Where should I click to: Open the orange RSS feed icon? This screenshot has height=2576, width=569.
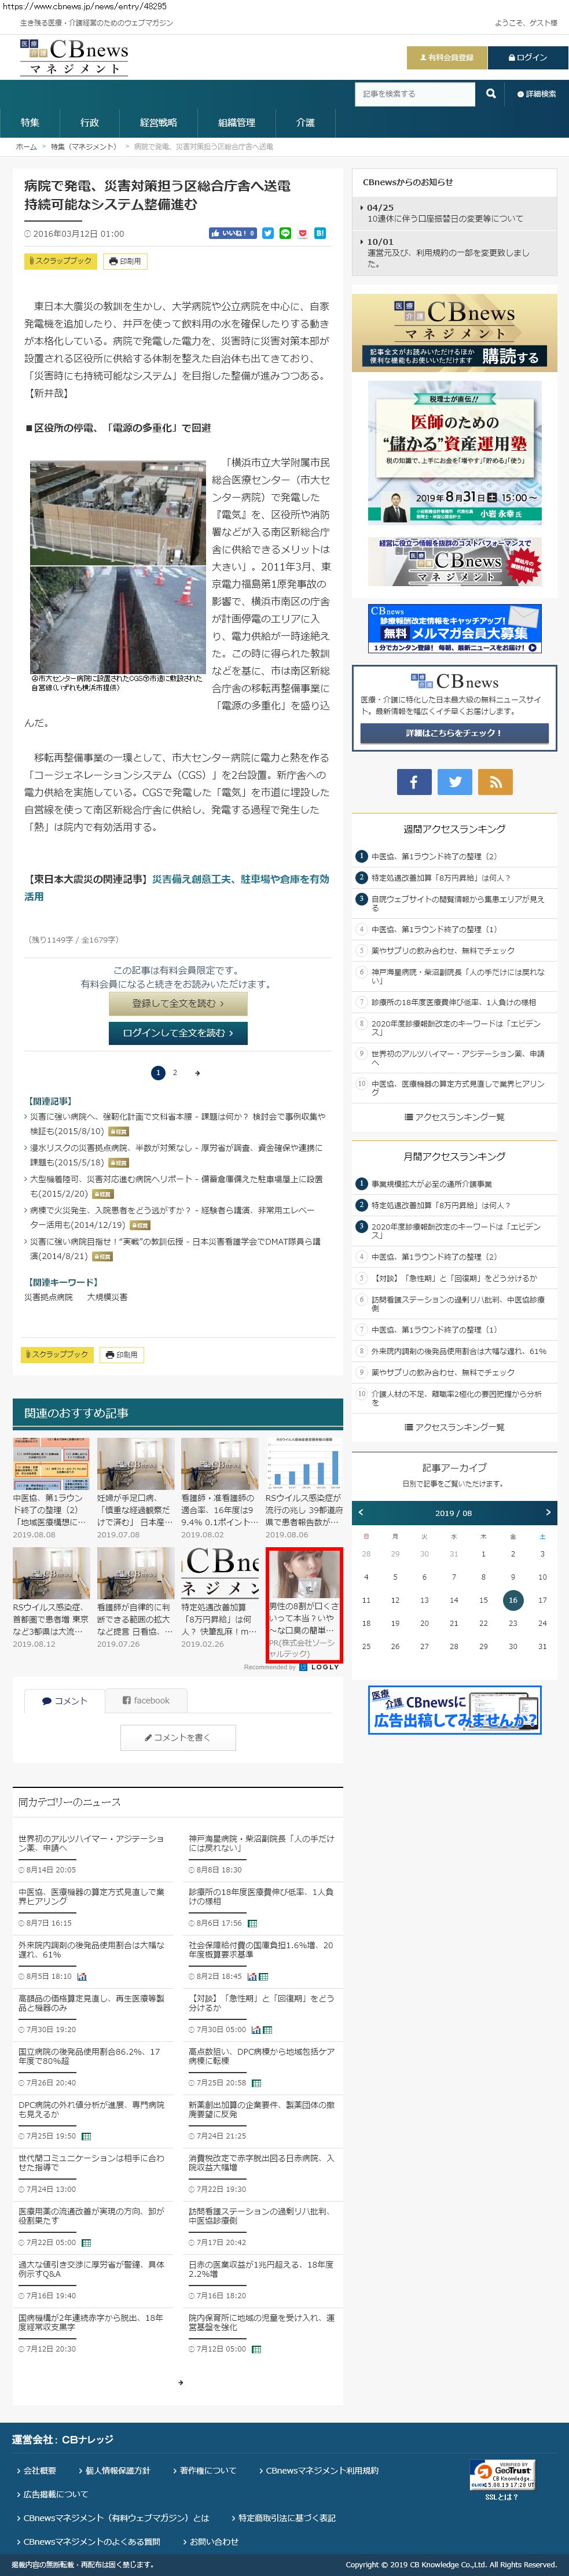(495, 782)
